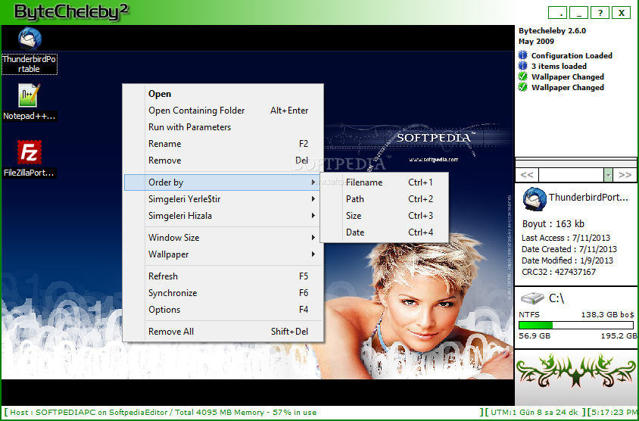Click the combo box text field

pyautogui.click(x=571, y=175)
